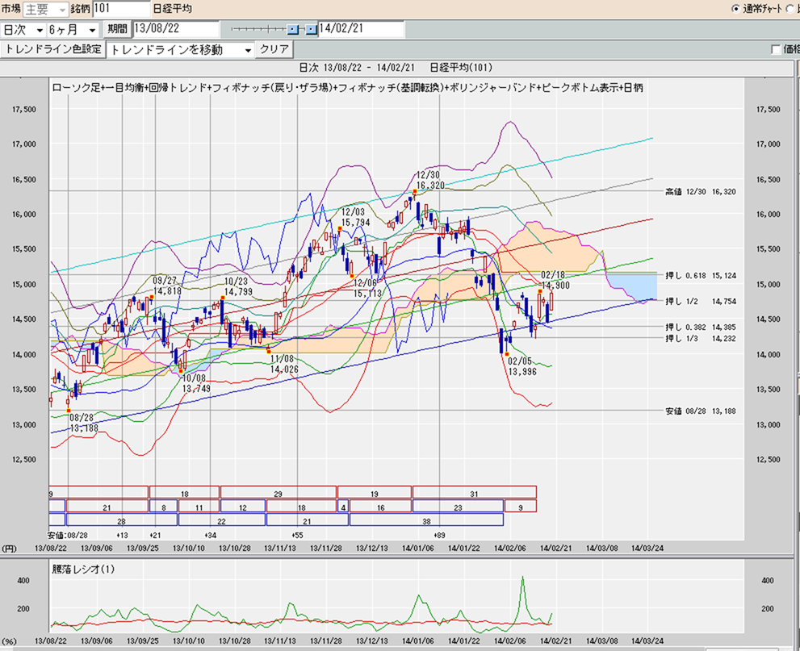Click the 押し 1/2 14,754 retracement label
The height and width of the screenshot is (651, 800).
[x=701, y=301]
